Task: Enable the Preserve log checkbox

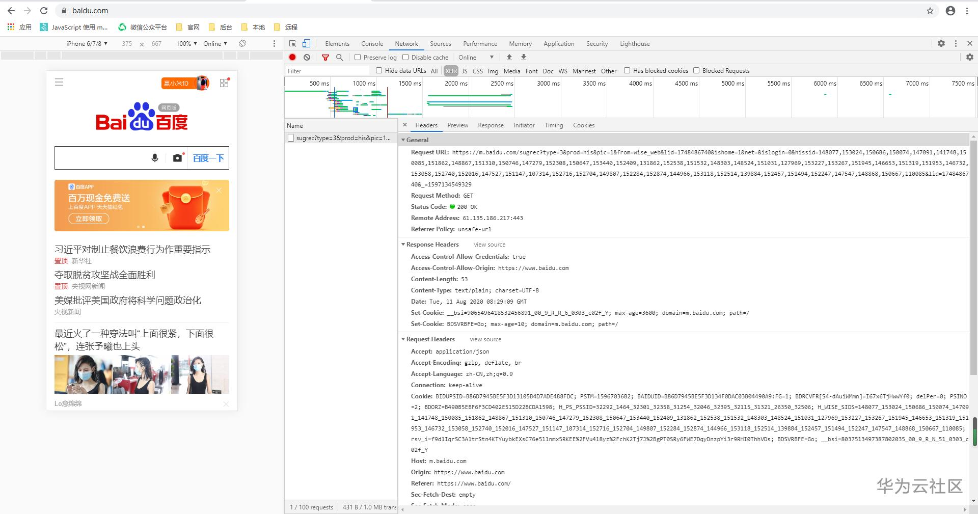Action: click(358, 57)
